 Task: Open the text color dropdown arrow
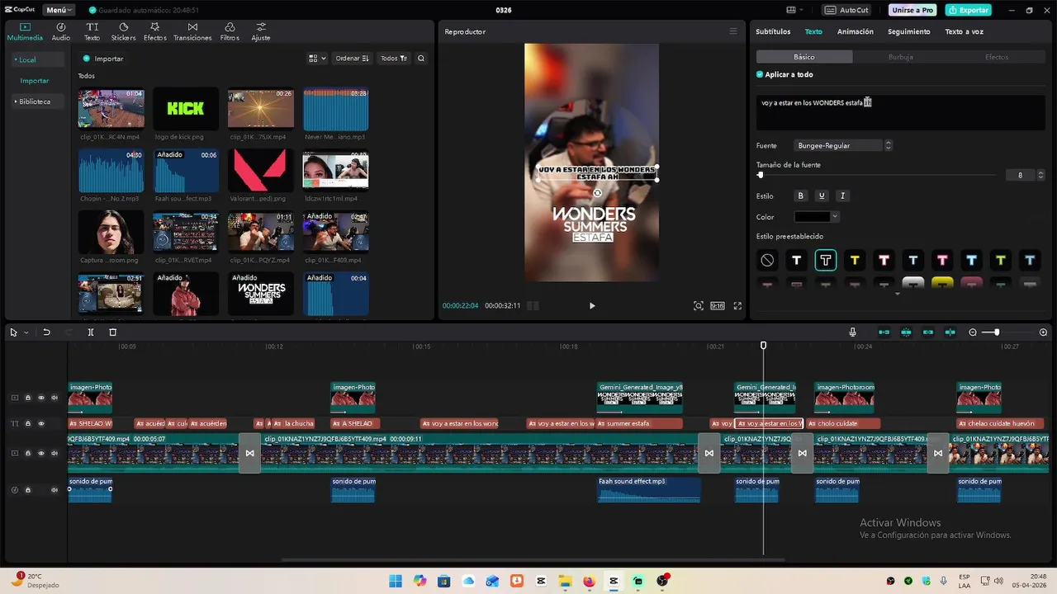(835, 217)
